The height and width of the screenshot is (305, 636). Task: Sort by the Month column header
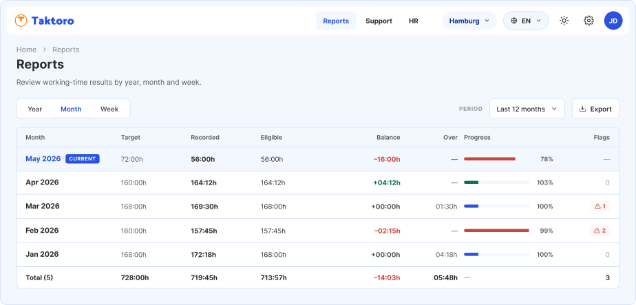[35, 138]
